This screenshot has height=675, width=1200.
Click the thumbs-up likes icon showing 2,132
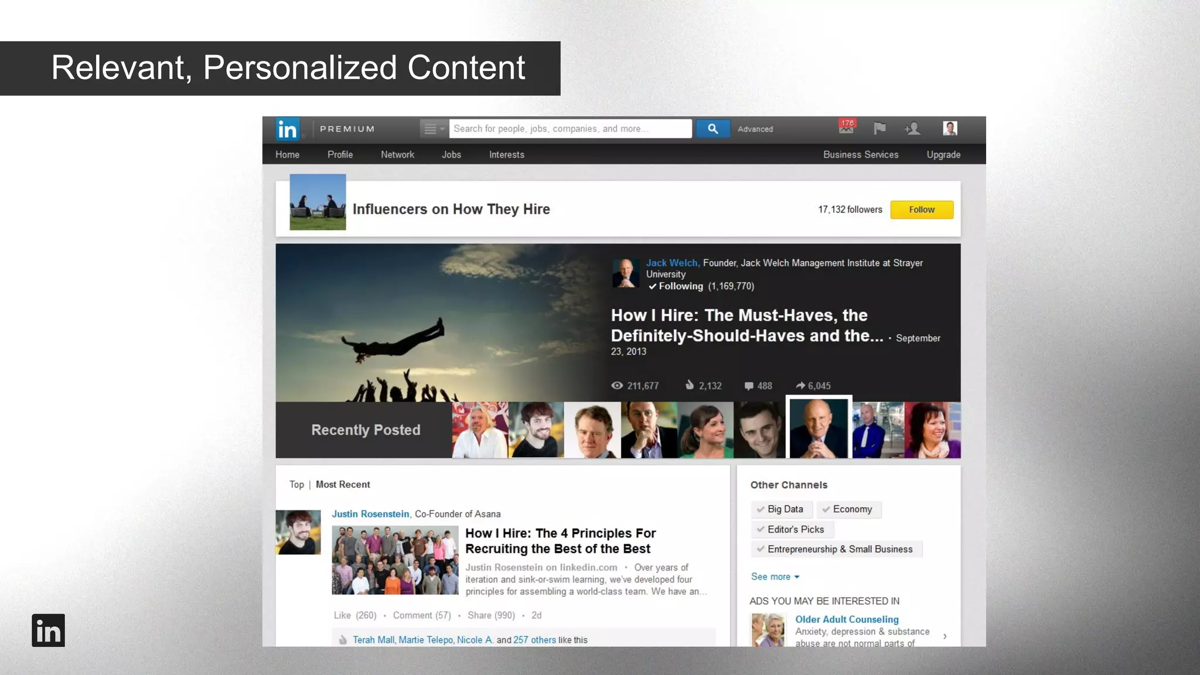coord(690,385)
